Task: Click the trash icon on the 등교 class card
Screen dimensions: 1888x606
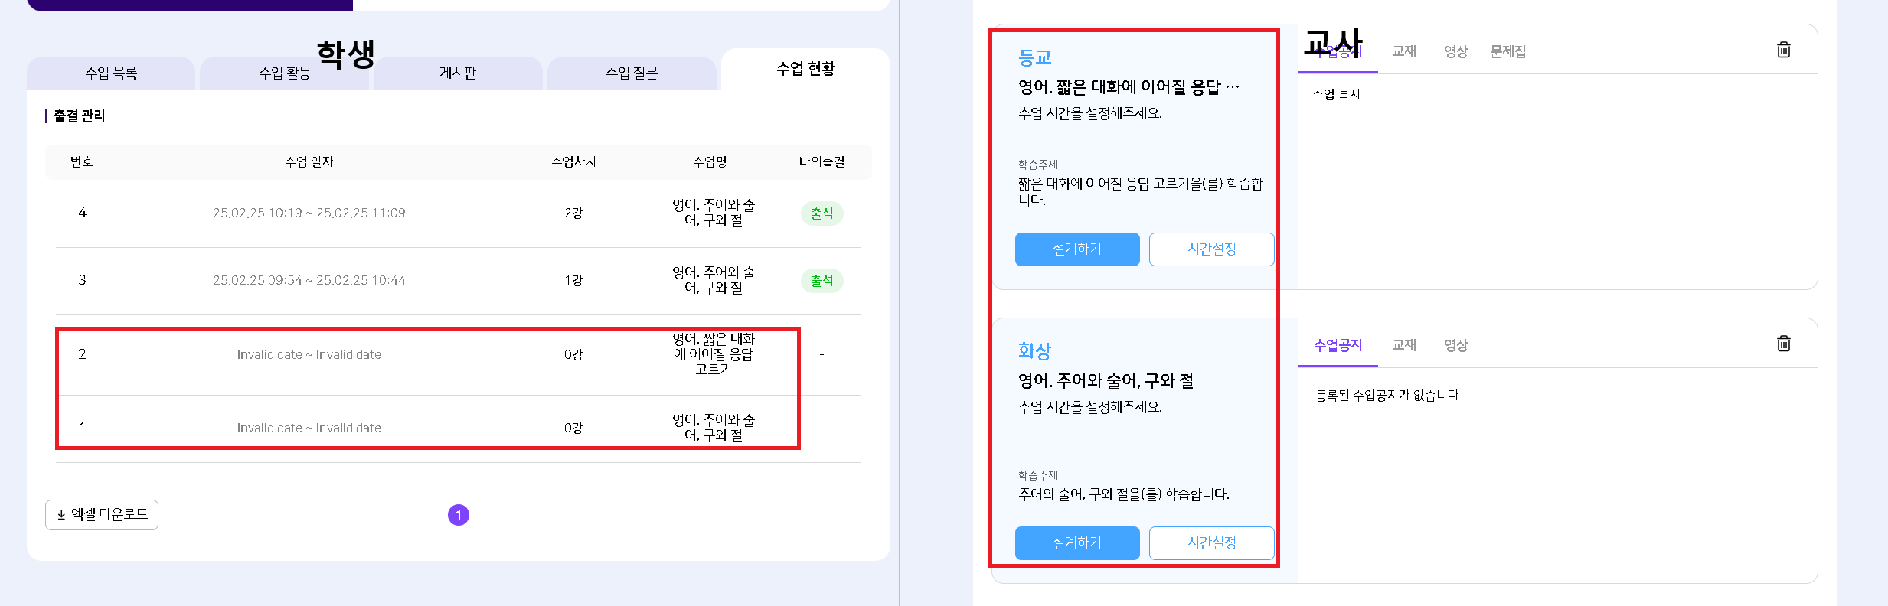Action: [1783, 50]
